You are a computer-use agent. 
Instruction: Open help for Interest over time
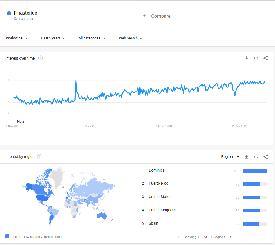41,58
